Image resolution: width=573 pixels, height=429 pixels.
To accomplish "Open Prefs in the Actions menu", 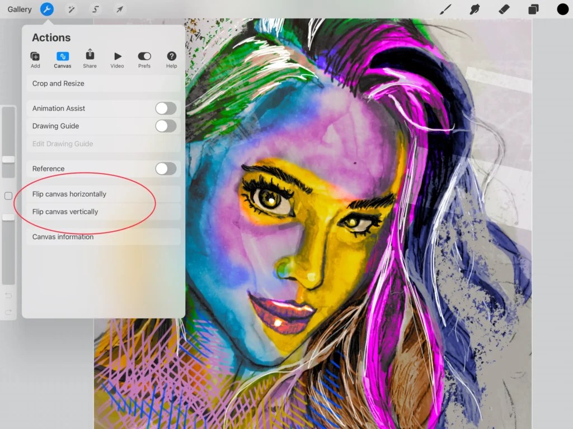I will 144,58.
